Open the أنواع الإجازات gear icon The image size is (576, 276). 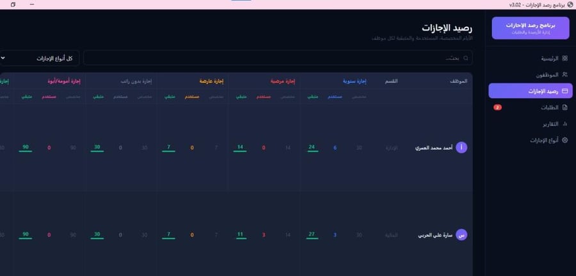pyautogui.click(x=565, y=140)
